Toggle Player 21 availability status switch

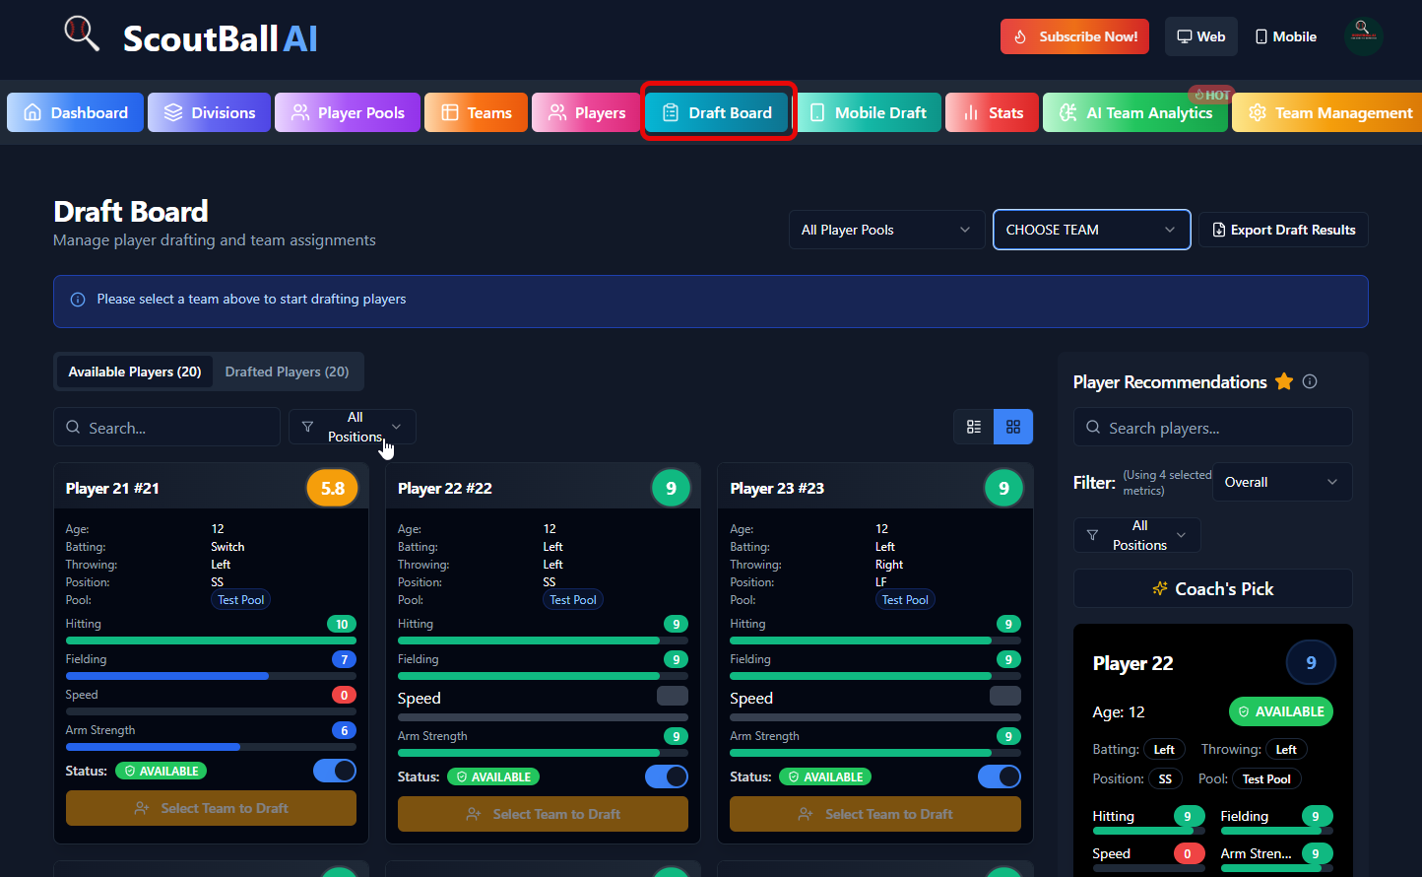click(335, 771)
